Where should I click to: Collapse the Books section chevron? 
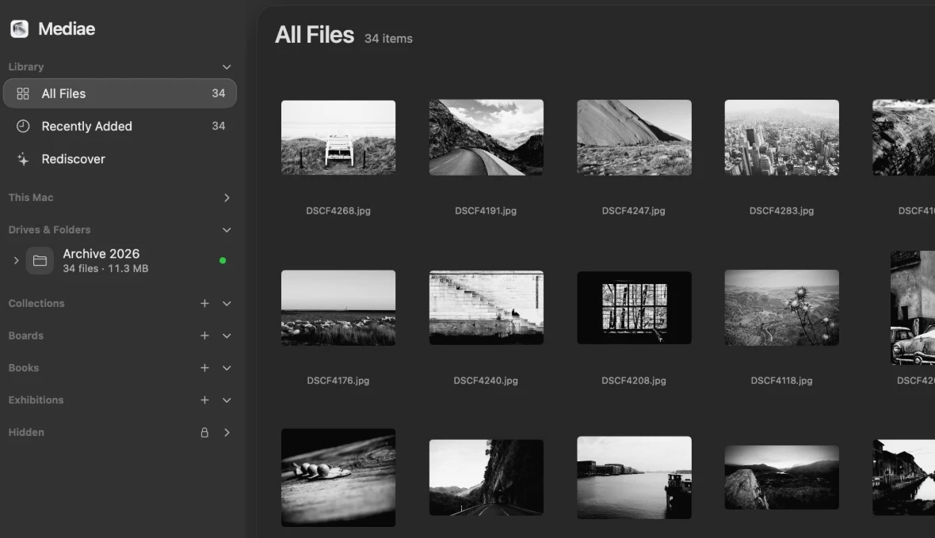coord(227,368)
